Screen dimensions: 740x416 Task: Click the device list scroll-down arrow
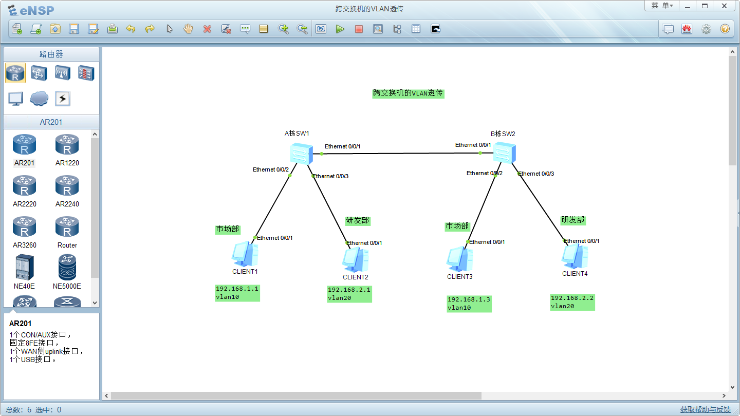pyautogui.click(x=95, y=303)
